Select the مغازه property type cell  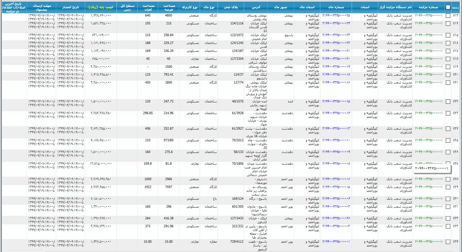(x=213, y=241)
